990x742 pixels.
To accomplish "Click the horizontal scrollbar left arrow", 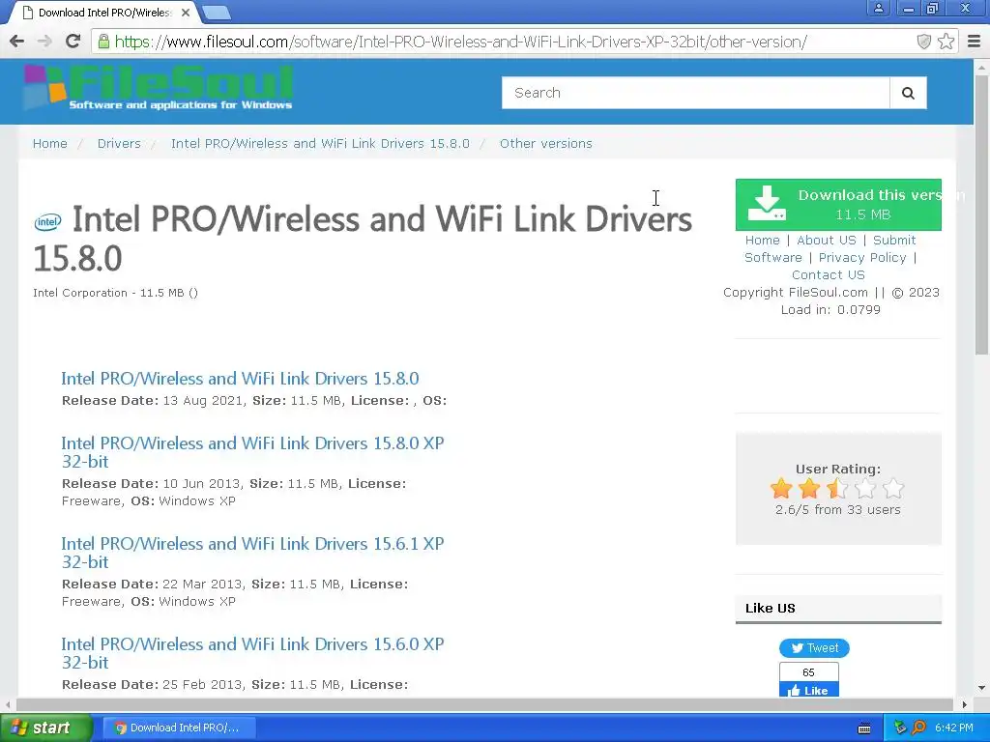I will 8,704.
